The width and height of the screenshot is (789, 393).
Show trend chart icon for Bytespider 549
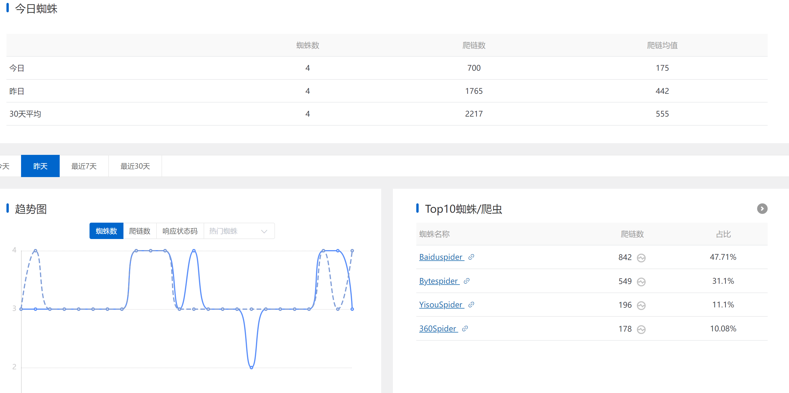click(x=641, y=282)
